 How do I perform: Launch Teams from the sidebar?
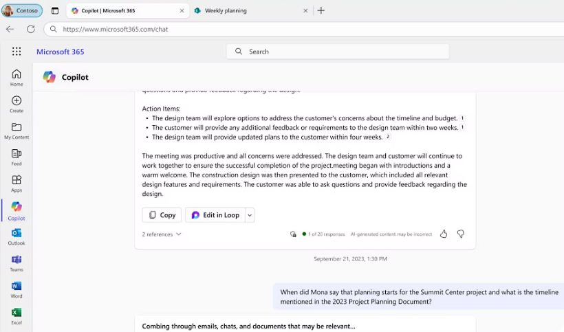pyautogui.click(x=17, y=263)
